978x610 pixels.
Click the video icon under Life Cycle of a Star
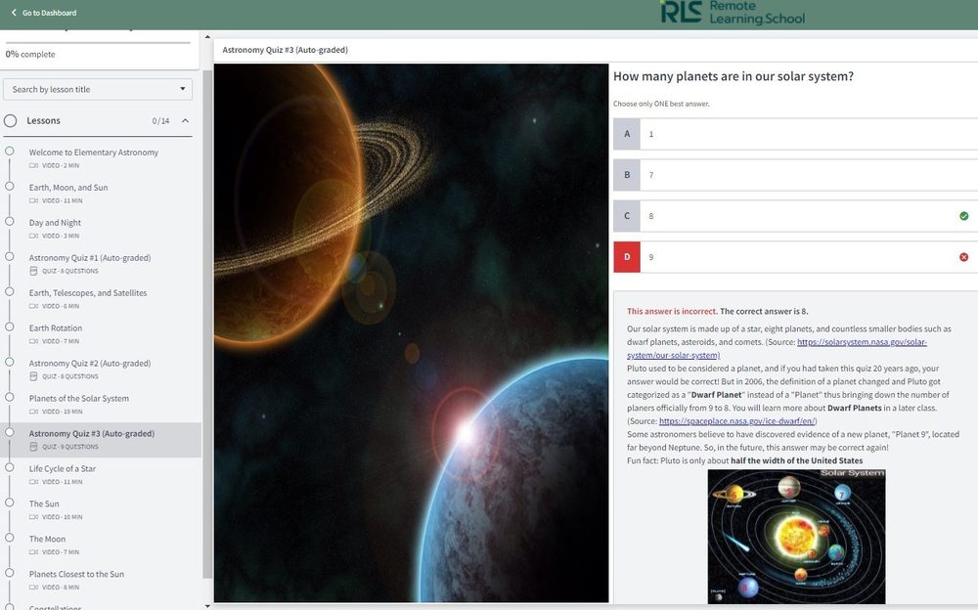33,482
